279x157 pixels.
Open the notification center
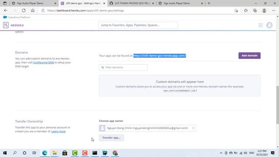coord(272,153)
